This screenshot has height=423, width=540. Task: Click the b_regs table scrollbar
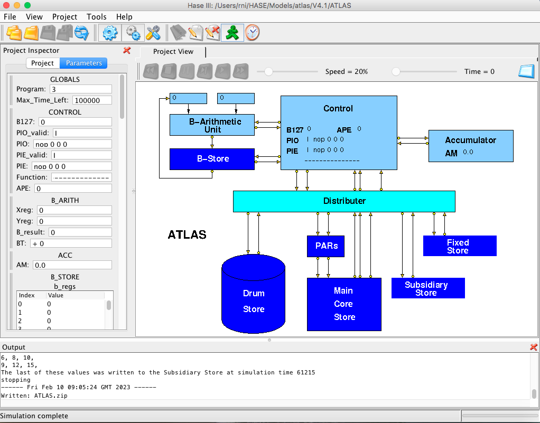pyautogui.click(x=108, y=305)
